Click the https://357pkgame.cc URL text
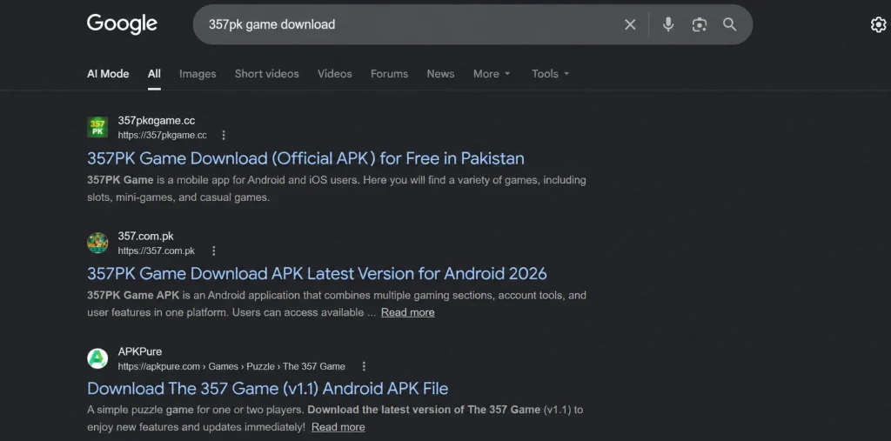Screen dimensions: 891x441 click(163, 135)
